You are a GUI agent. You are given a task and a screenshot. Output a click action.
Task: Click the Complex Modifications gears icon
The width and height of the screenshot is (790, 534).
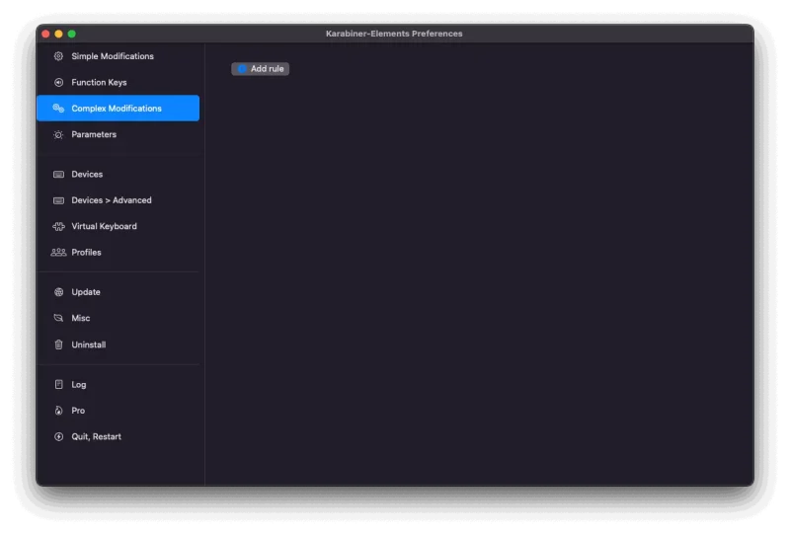click(x=58, y=109)
